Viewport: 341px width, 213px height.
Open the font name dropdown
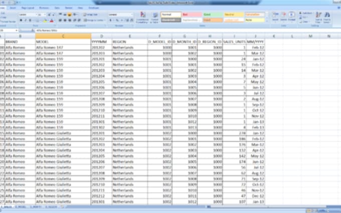tap(36, 15)
